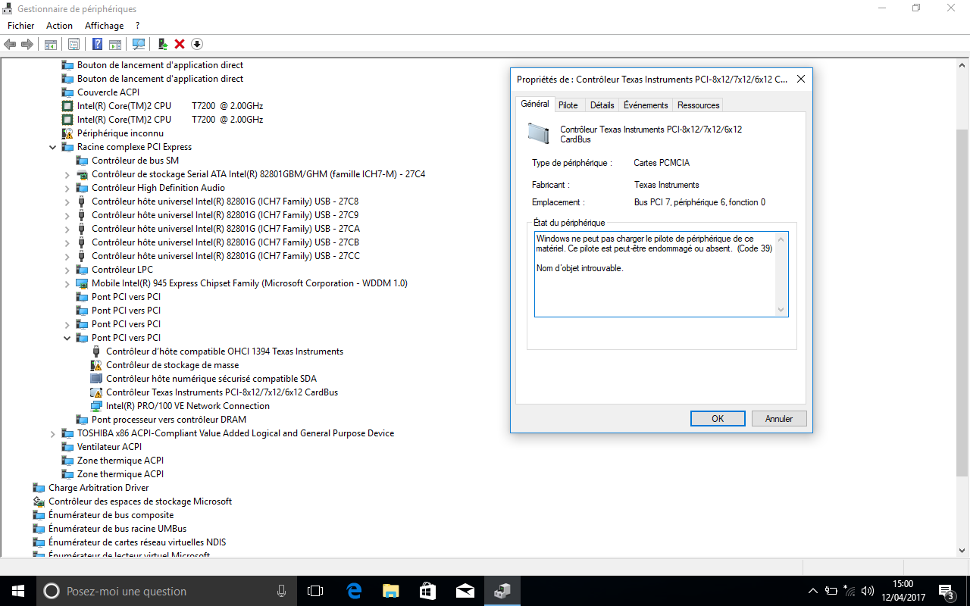Click the Couvercle ACPI device icon

(x=67, y=92)
